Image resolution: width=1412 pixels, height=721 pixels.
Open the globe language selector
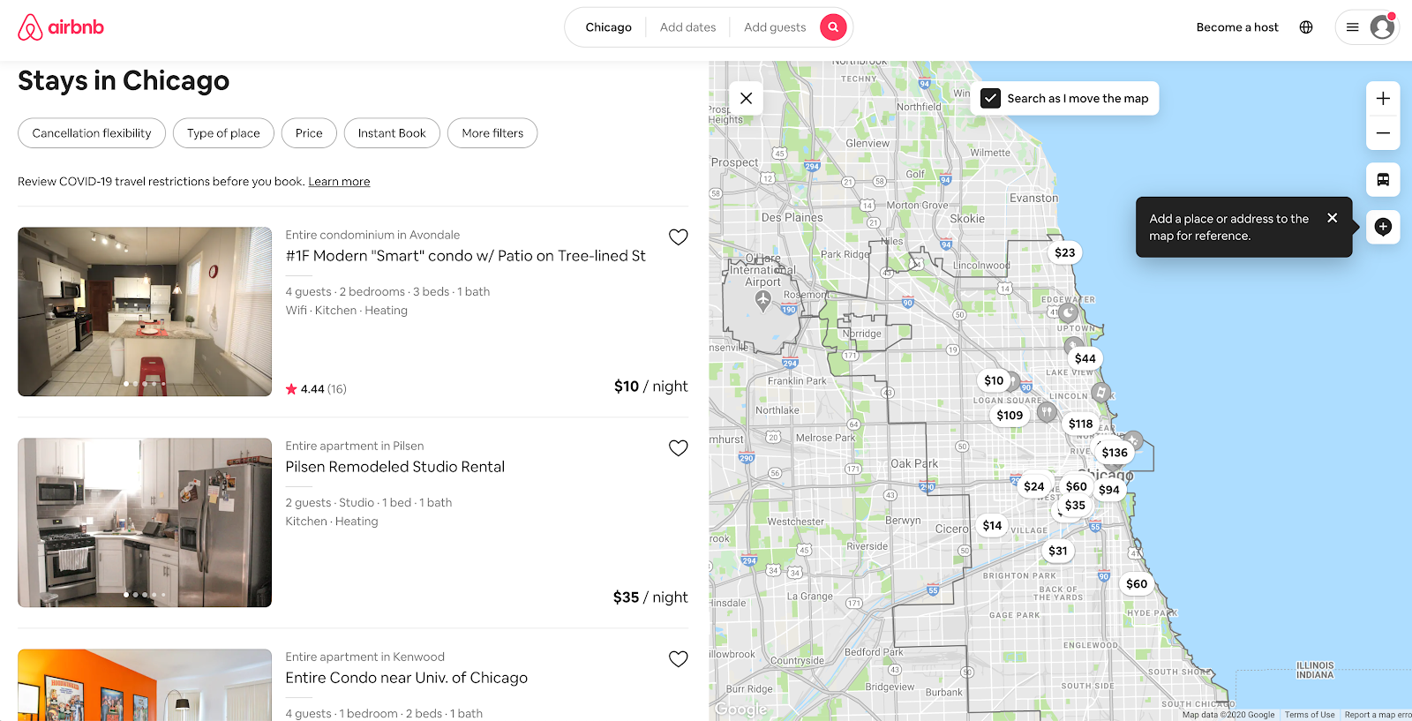pos(1306,27)
